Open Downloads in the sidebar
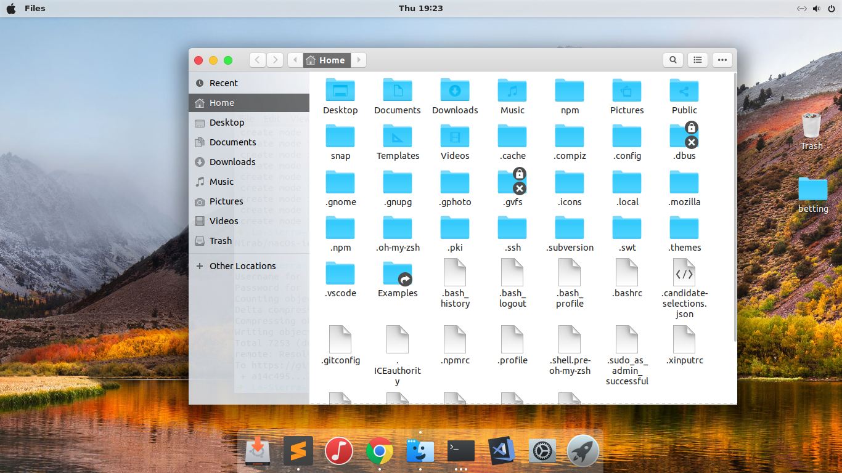The width and height of the screenshot is (842, 473). click(x=249, y=162)
